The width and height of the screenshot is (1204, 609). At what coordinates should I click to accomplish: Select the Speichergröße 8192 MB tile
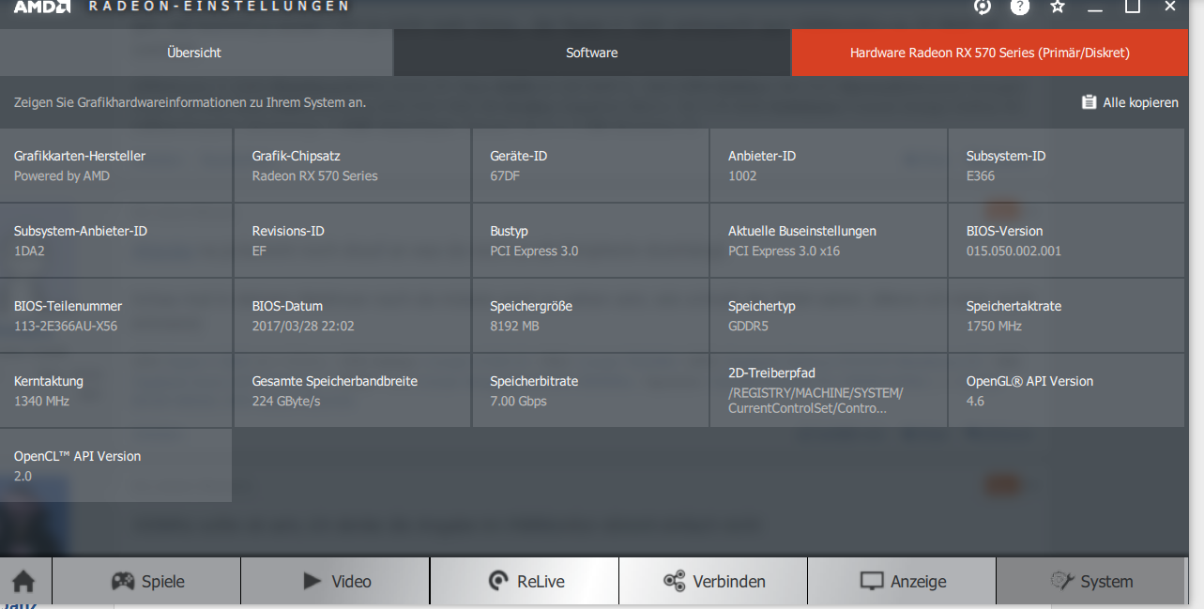click(x=590, y=315)
